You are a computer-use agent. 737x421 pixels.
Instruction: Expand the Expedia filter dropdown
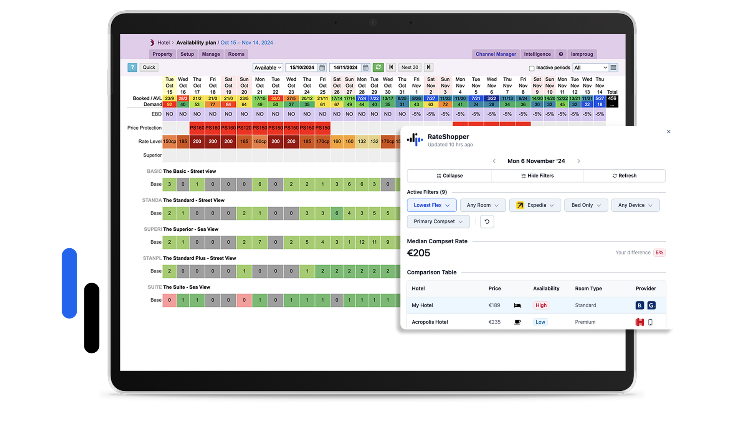pyautogui.click(x=535, y=205)
